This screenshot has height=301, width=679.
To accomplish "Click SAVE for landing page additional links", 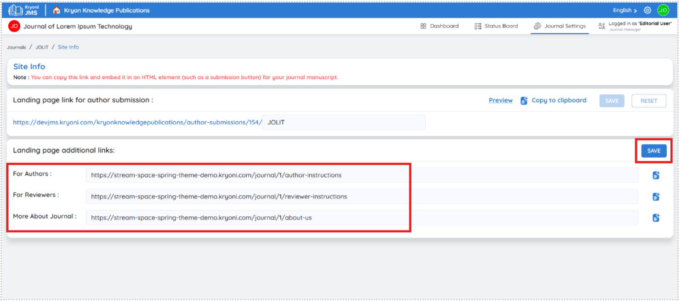I will pyautogui.click(x=654, y=151).
